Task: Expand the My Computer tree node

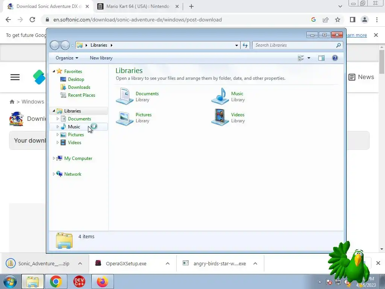Action: pyautogui.click(x=54, y=158)
